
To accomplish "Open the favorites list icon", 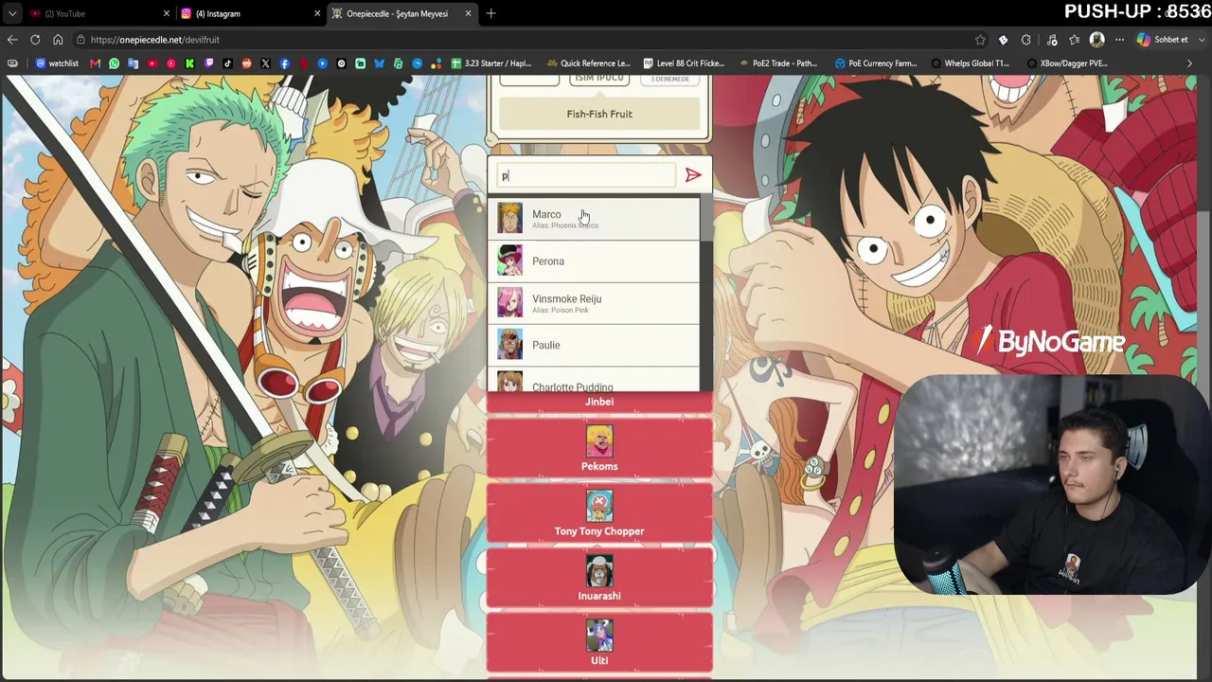I will 1075,40.
